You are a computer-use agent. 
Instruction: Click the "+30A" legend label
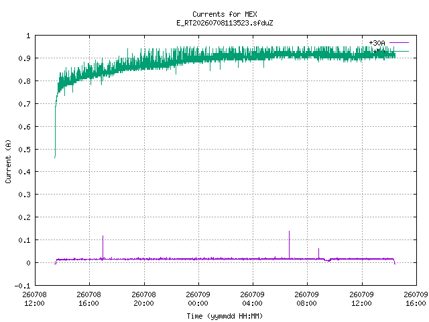(x=377, y=43)
